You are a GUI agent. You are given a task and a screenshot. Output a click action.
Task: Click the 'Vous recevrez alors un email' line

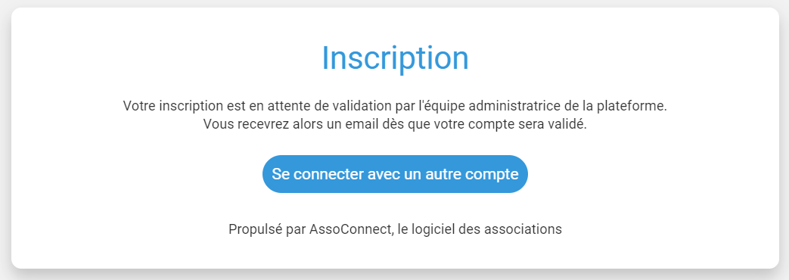tap(395, 124)
